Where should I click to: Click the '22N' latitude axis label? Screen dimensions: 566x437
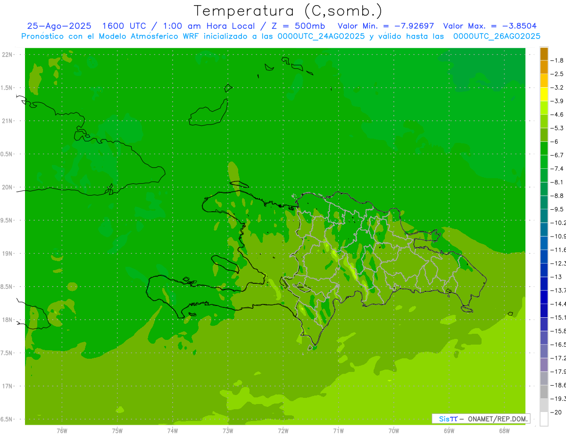point(7,55)
